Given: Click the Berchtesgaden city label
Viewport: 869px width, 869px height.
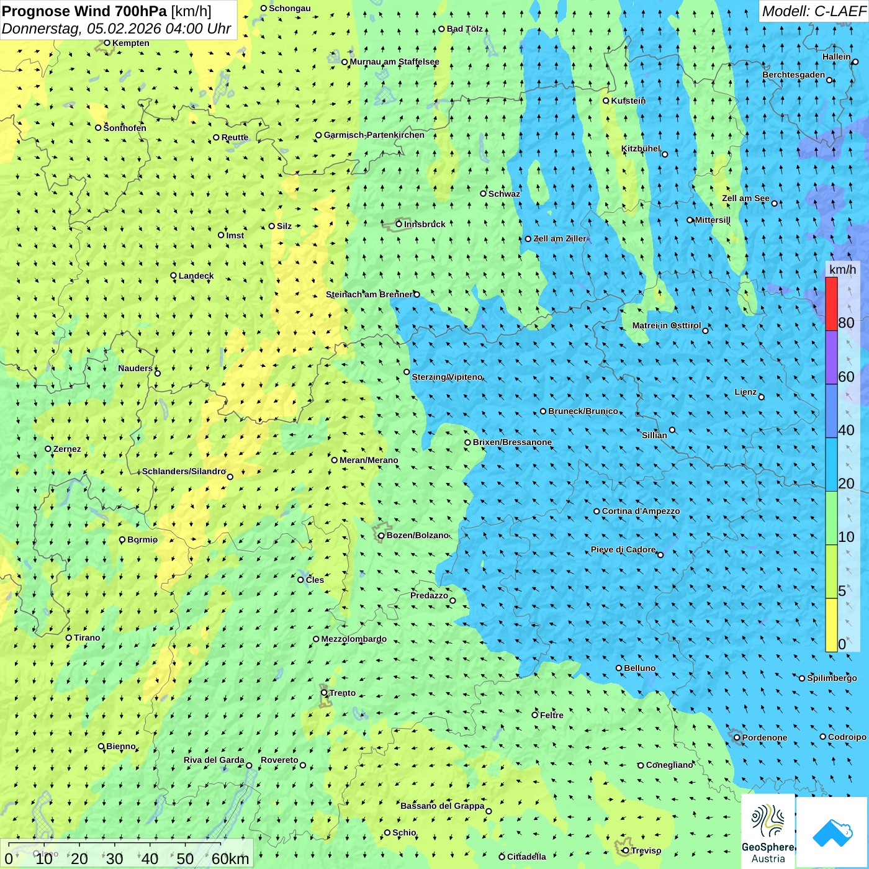Looking at the screenshot, I should (x=793, y=74).
